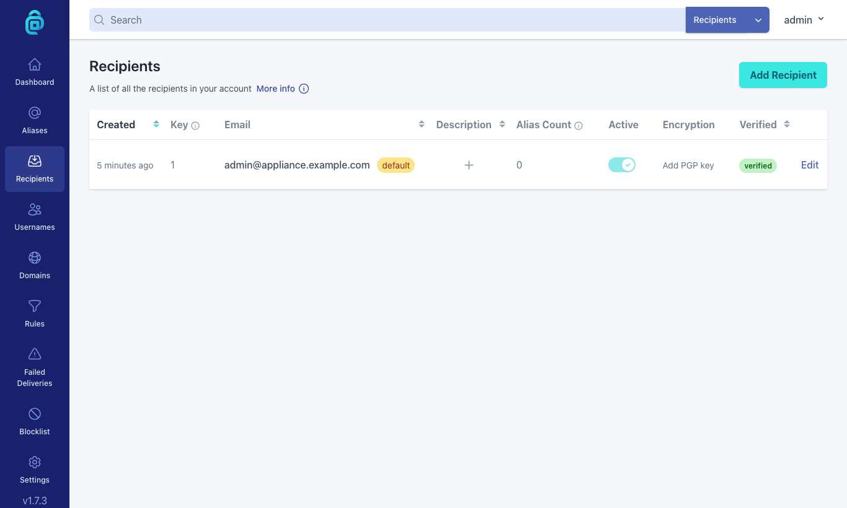The height and width of the screenshot is (508, 847).
Task: Click the Add Recipient button
Action: click(783, 75)
